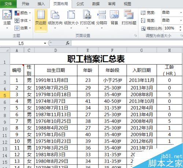Click the cell 小于25岁
Image resolution: width=183 pixels, height=168 pixels.
112,80
